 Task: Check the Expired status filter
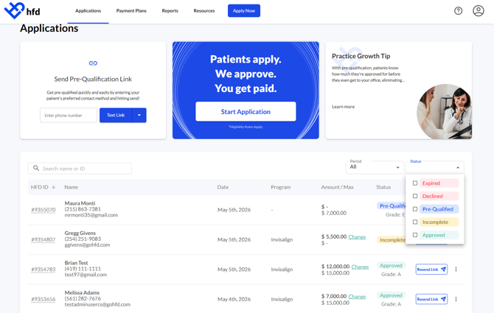click(415, 183)
